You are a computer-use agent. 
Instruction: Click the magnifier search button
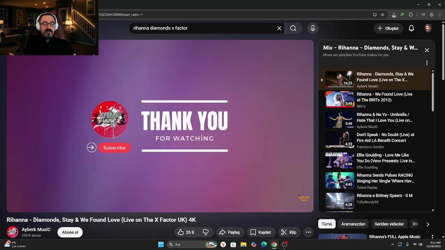pyautogui.click(x=293, y=28)
